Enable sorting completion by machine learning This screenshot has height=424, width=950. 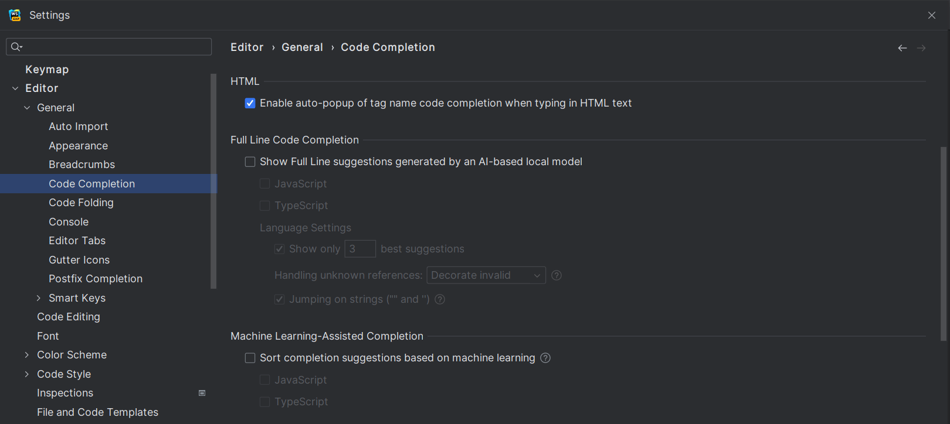click(250, 358)
